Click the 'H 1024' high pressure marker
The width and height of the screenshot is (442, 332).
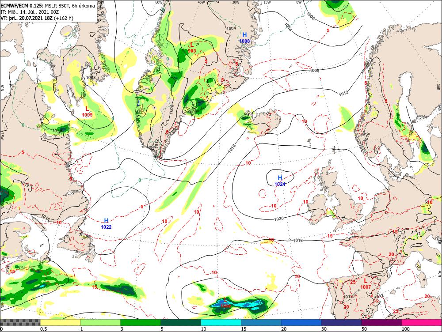pyautogui.click(x=280, y=181)
